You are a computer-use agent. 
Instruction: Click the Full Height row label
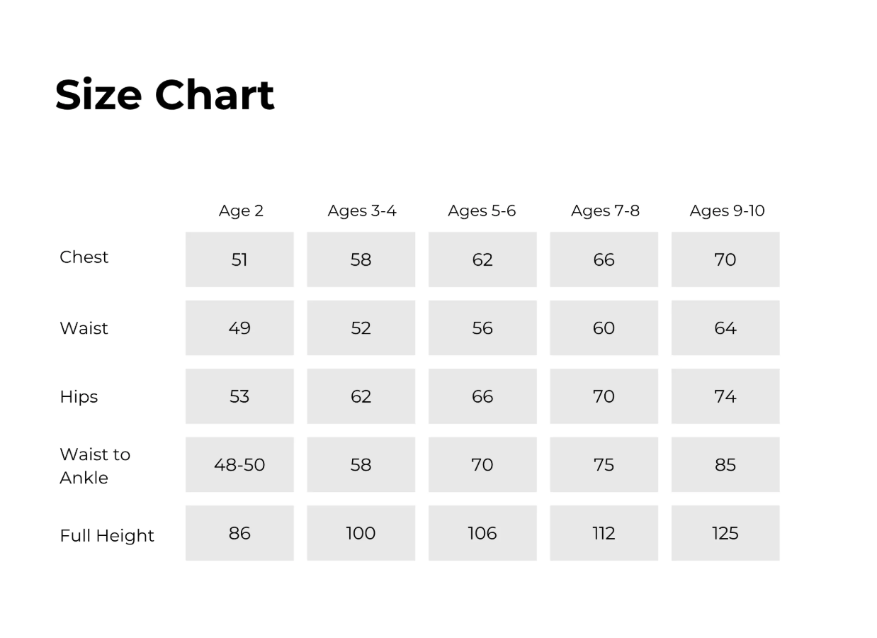(x=106, y=536)
